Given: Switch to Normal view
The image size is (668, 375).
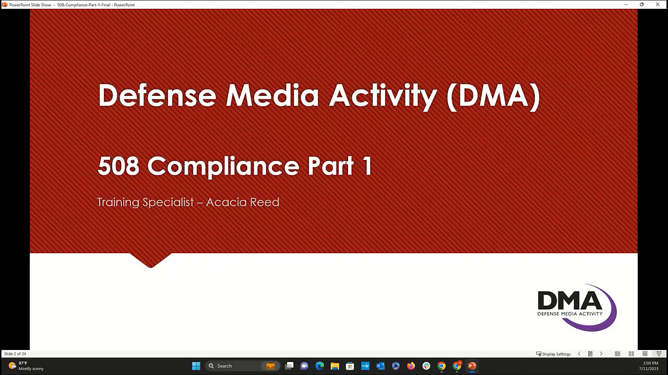Looking at the screenshot, I should 617,354.
